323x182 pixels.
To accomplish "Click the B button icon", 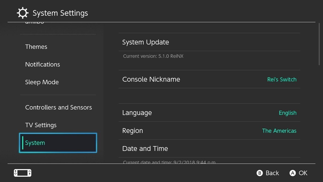I will pos(259,173).
